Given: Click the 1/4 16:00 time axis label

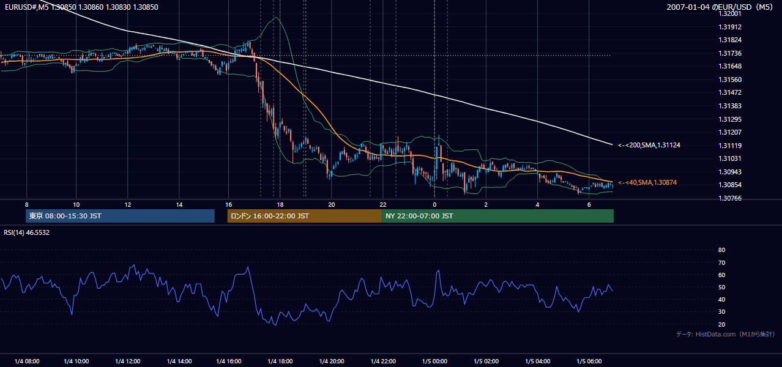Looking at the screenshot, I should [x=229, y=361].
